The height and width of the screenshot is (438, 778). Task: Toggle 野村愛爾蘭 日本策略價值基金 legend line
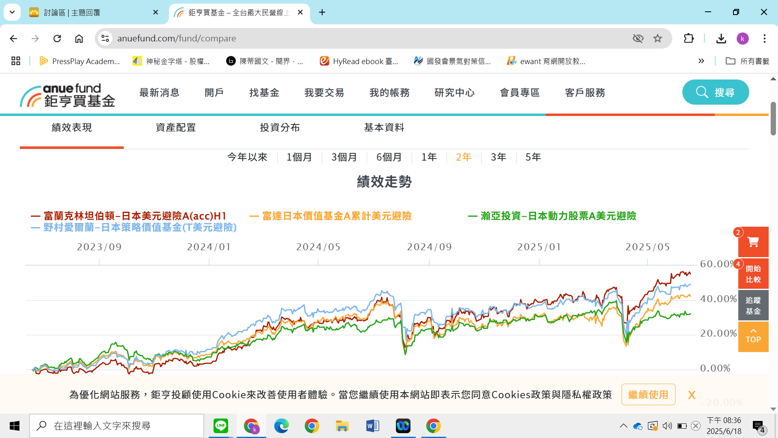click(134, 228)
